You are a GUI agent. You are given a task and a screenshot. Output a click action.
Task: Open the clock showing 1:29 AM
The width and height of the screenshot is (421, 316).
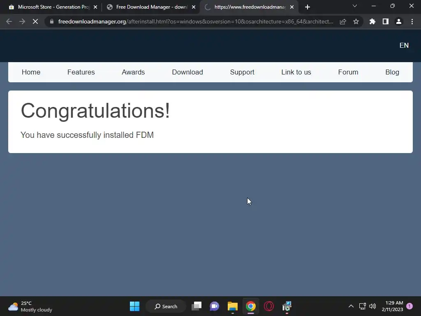[392, 306]
